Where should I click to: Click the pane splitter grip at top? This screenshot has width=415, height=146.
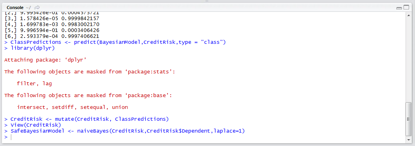[x=207, y=1]
